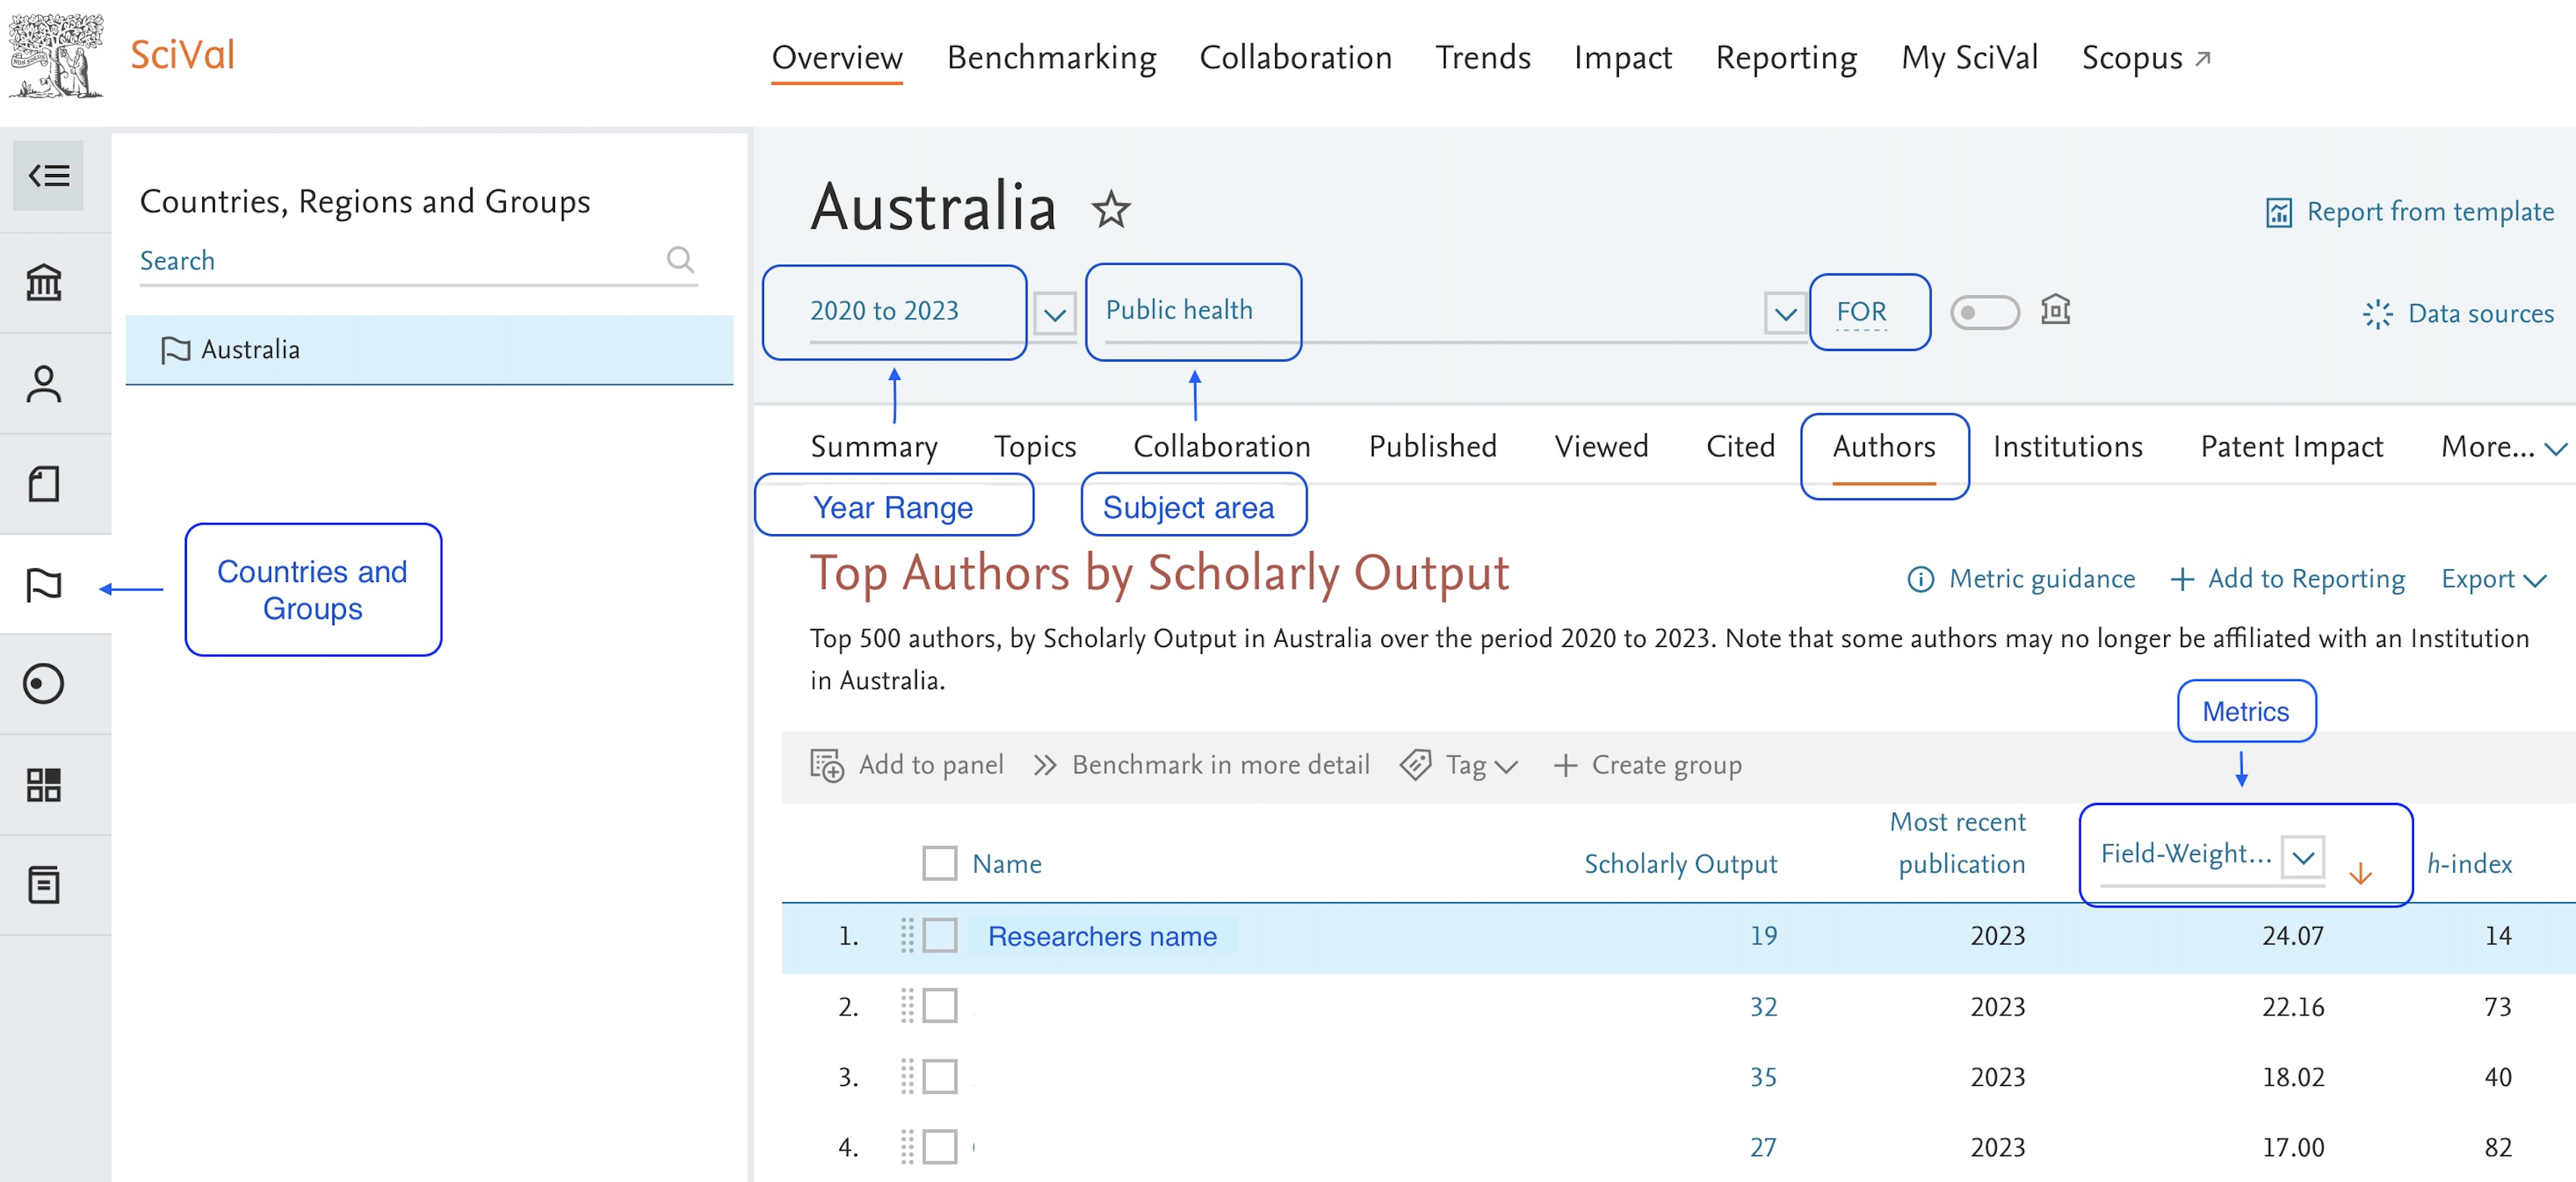Type in the Countries search field

tap(400, 261)
